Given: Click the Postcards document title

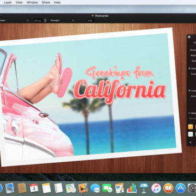Looking at the screenshot, I should coord(101,16).
